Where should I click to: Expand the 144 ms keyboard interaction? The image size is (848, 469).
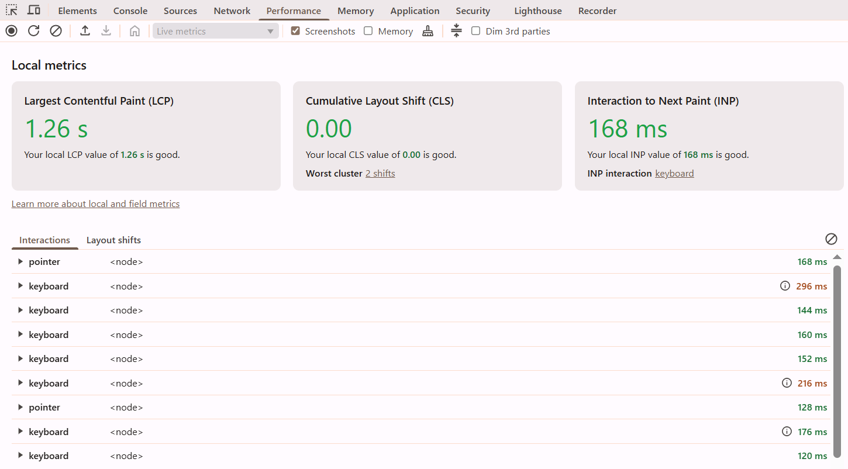[20, 310]
